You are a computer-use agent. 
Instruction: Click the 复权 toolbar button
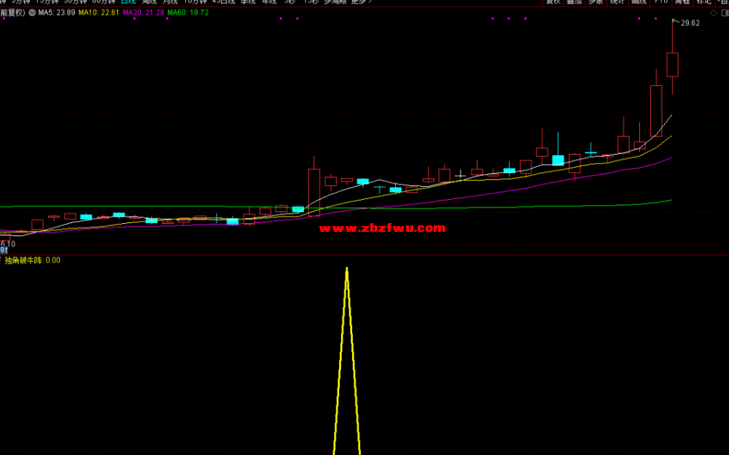pyautogui.click(x=553, y=2)
